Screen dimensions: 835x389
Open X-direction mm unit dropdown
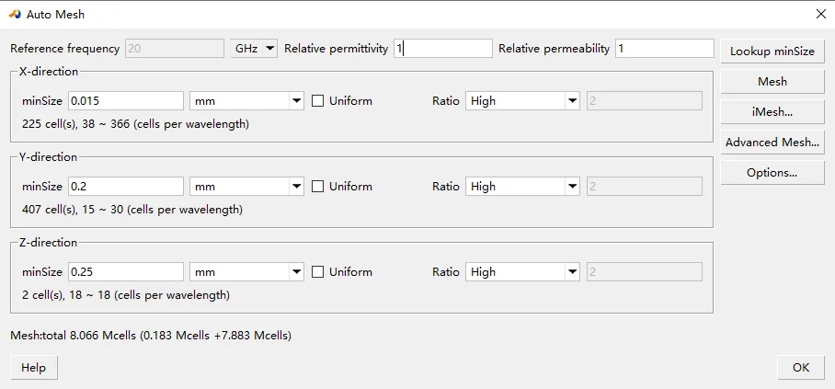(x=296, y=101)
